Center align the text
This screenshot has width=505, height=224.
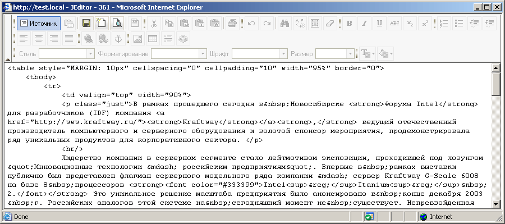pyautogui.click(x=39, y=39)
